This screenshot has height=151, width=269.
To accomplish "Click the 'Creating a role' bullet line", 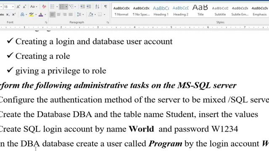I will tap(43, 56).
